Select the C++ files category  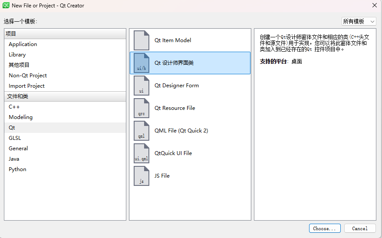click(x=65, y=107)
